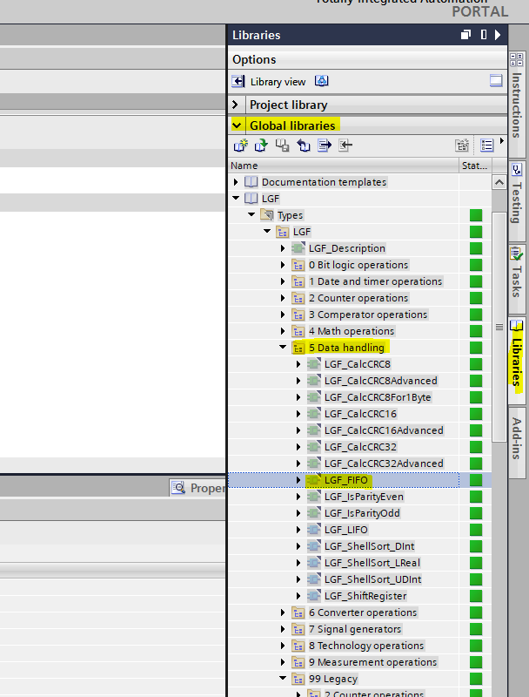Collapse the Global libraries section
The width and height of the screenshot is (529, 697).
click(x=236, y=125)
